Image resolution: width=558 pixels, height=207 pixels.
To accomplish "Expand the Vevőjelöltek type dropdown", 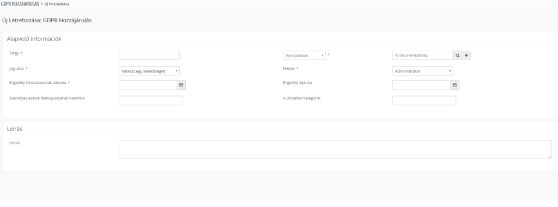I will [x=304, y=56].
